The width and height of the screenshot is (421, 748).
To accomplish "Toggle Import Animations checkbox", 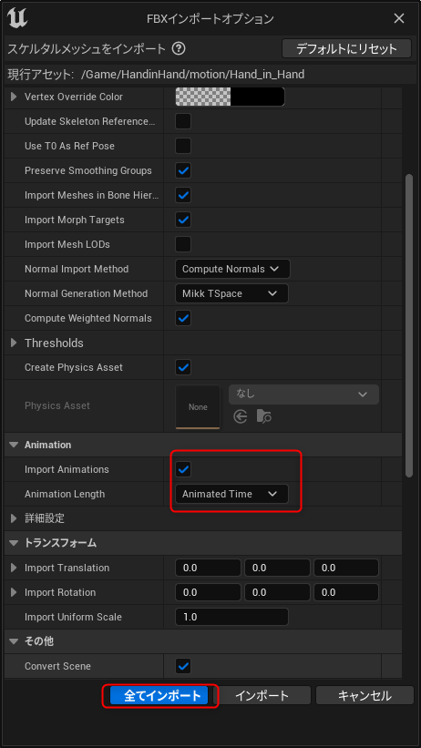I will click(x=183, y=469).
